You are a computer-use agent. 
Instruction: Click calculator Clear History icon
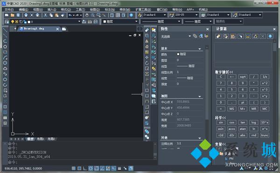tap(225, 36)
